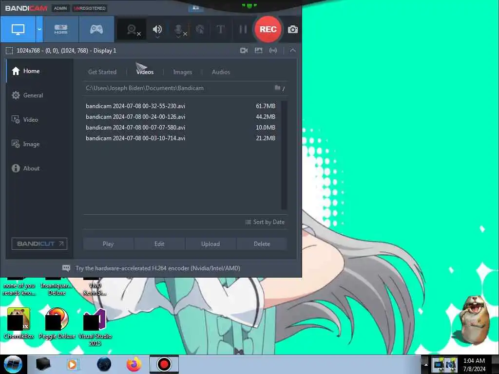
Task: Open screen mode dropdown arrow
Action: (39, 30)
